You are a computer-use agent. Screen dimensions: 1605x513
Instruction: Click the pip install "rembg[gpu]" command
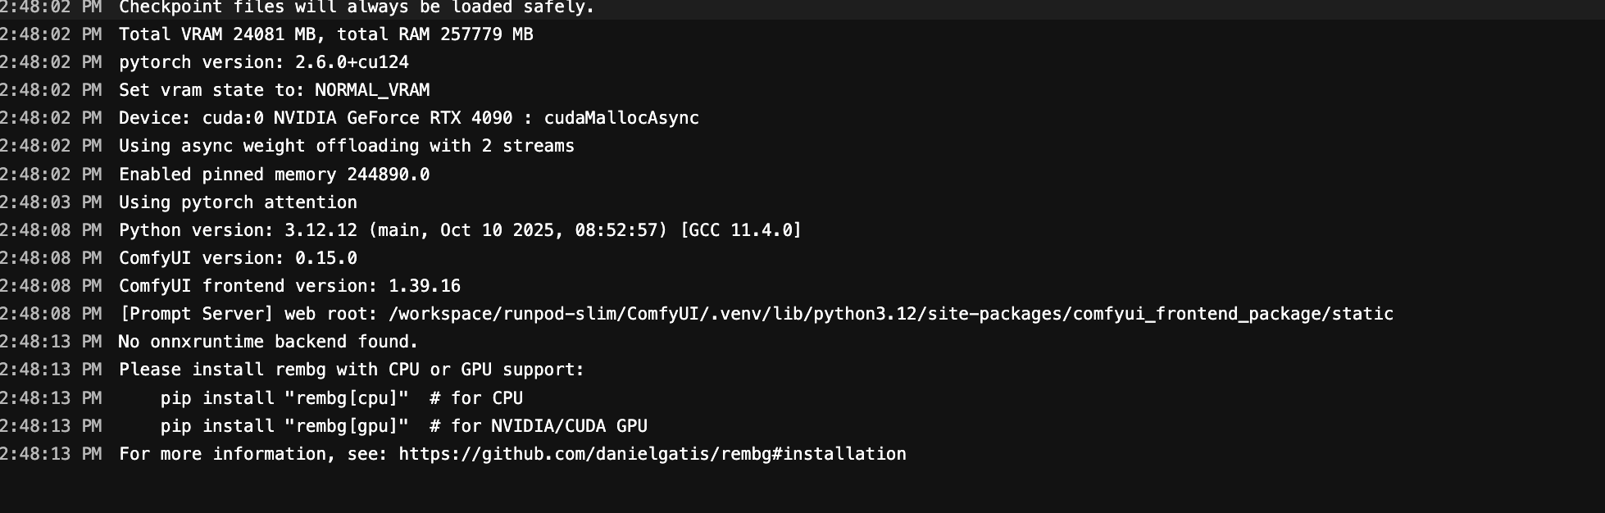pos(284,426)
